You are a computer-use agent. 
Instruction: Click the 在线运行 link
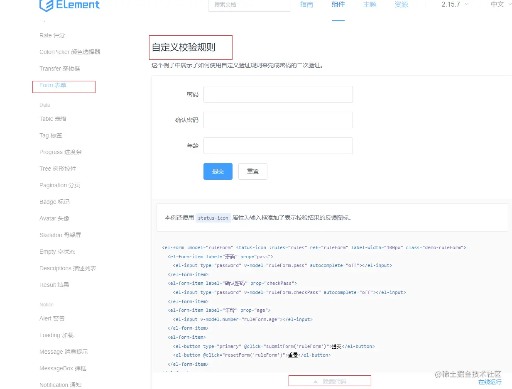pyautogui.click(x=490, y=382)
